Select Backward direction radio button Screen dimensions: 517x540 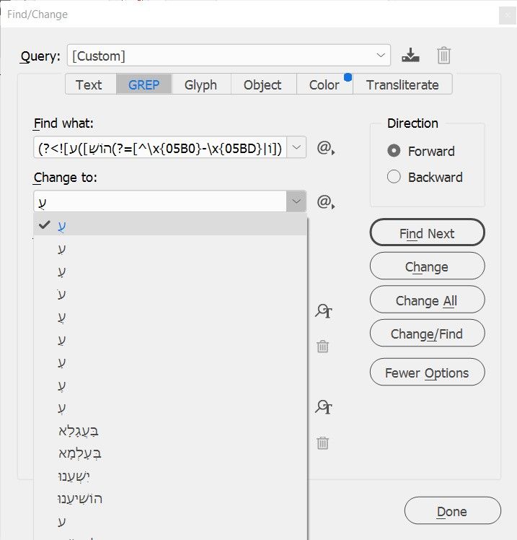point(394,177)
